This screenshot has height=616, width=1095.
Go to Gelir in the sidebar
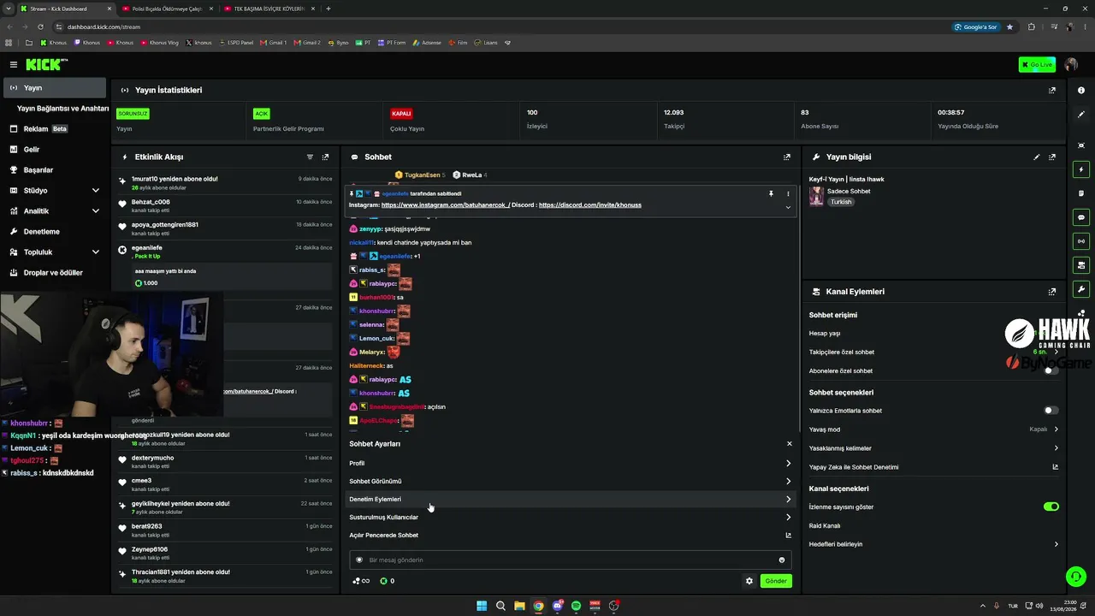pos(54,150)
